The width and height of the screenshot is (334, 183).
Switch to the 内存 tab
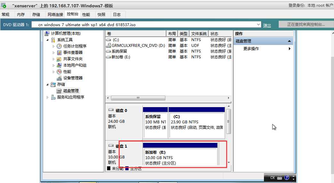[x=21, y=14]
